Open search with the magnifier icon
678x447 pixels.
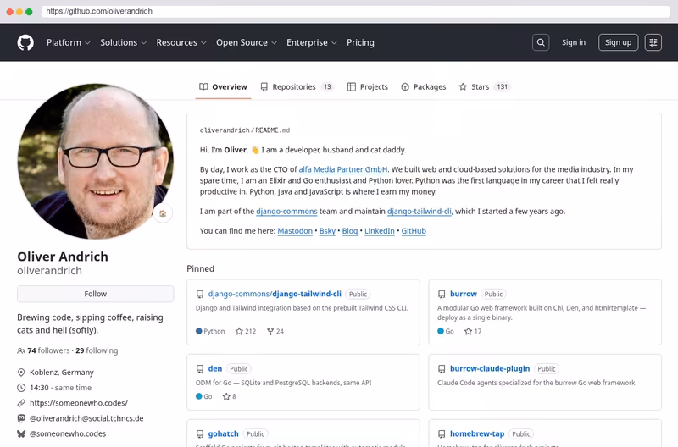coord(541,43)
